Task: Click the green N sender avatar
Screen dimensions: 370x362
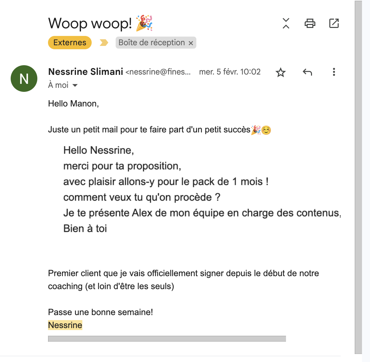Action: coord(24,79)
